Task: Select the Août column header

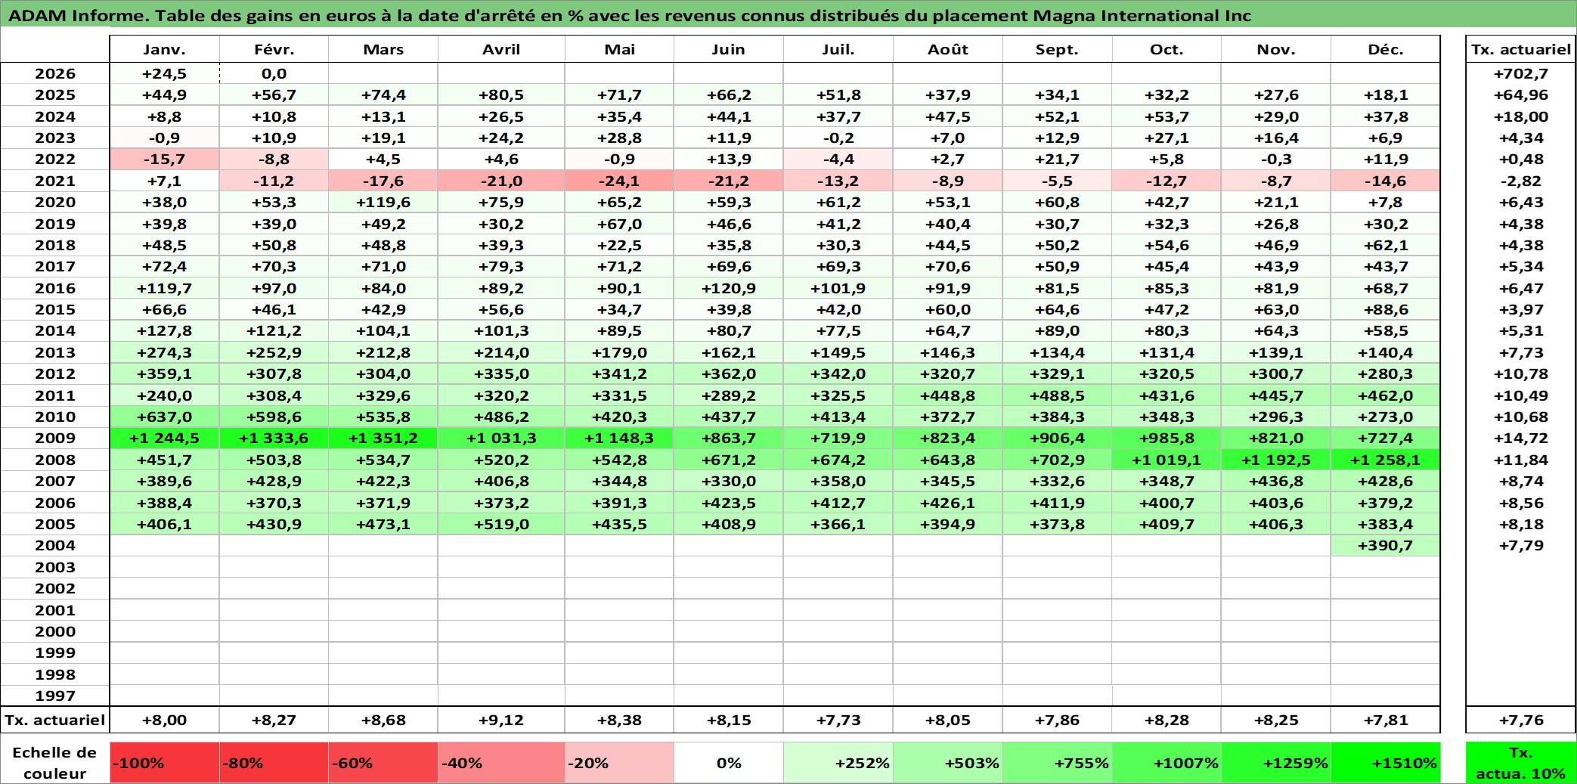Action: tap(948, 49)
